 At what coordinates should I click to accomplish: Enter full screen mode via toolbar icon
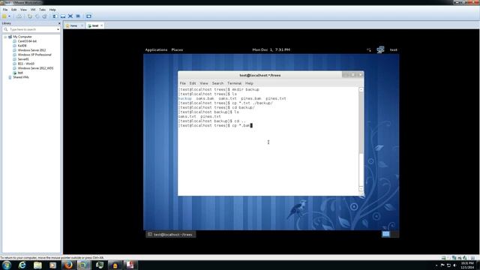(x=70, y=16)
